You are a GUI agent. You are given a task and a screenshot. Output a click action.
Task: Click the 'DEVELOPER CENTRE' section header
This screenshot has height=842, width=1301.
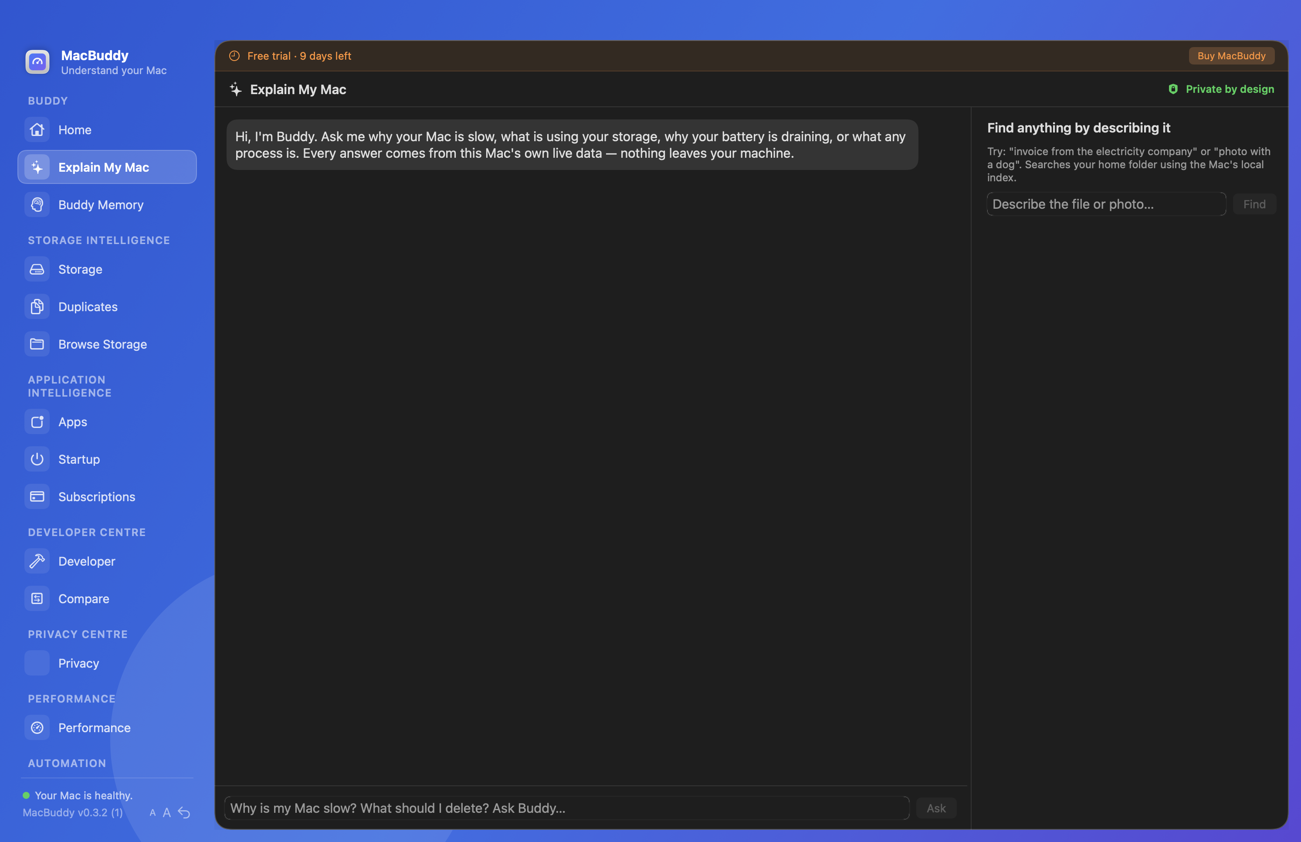(87, 532)
